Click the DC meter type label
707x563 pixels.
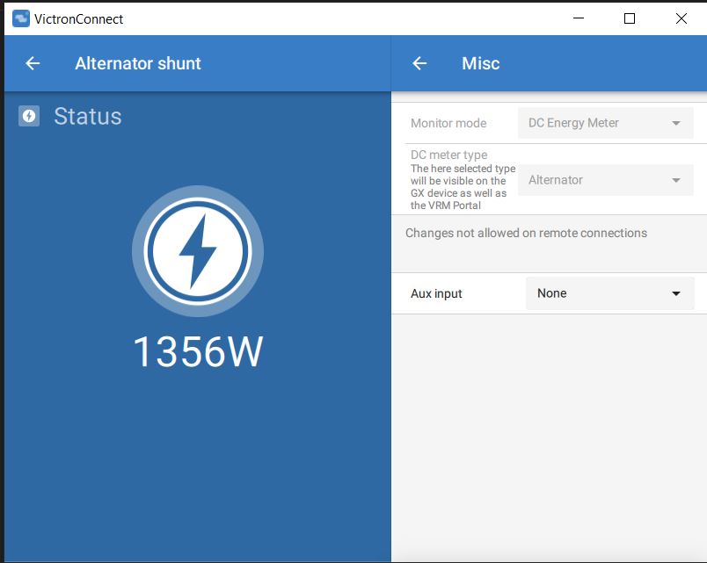pyautogui.click(x=448, y=155)
